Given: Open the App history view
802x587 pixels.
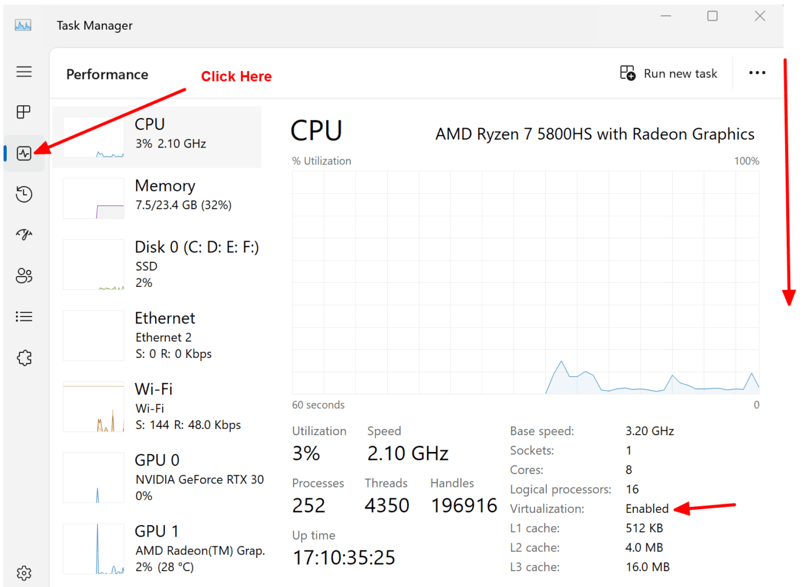Looking at the screenshot, I should pyautogui.click(x=24, y=194).
